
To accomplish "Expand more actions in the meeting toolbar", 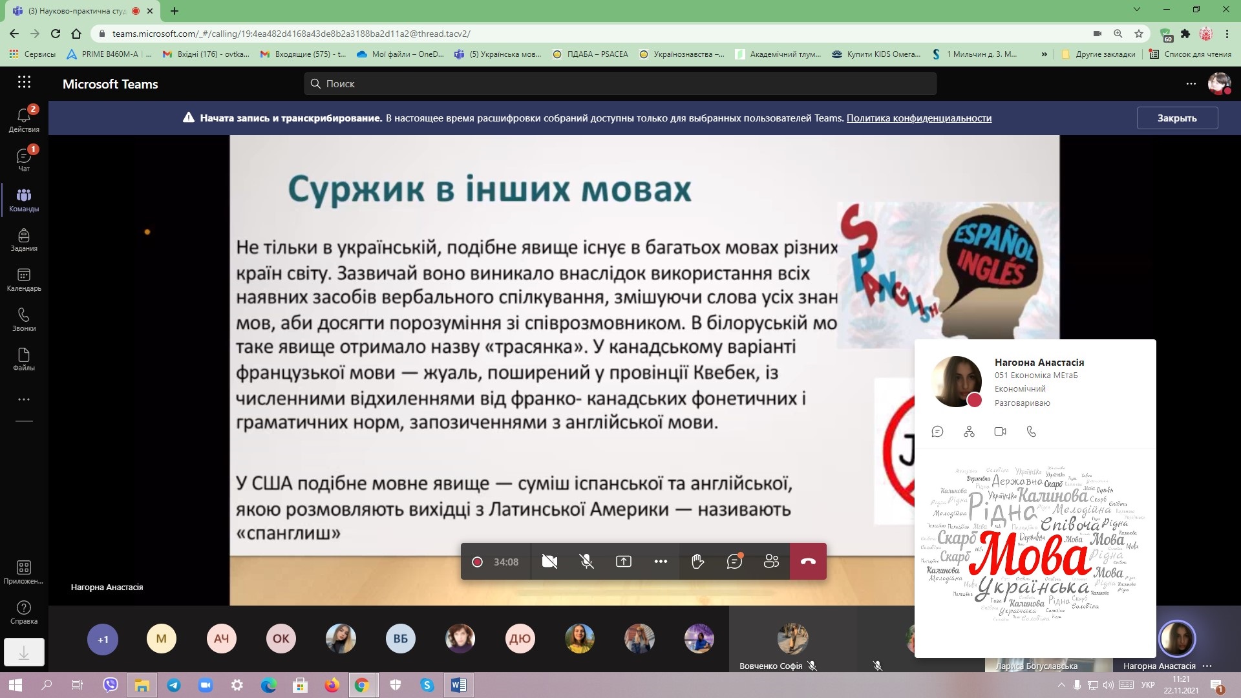I will coord(661,562).
